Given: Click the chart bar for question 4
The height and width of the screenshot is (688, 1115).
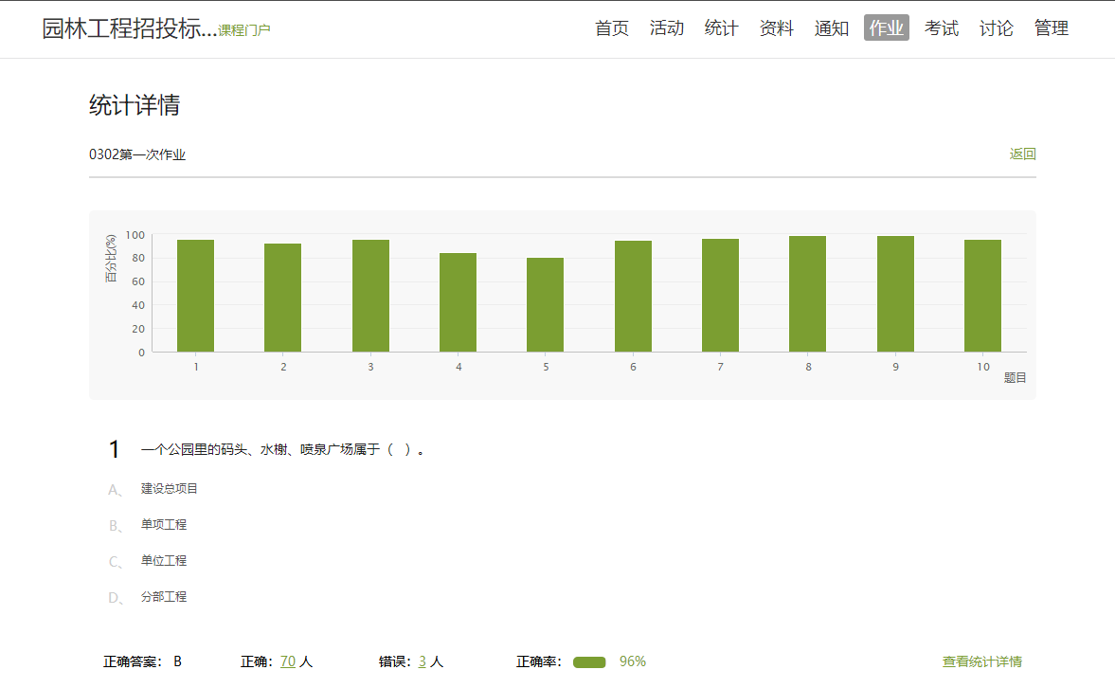Looking at the screenshot, I should (x=458, y=302).
